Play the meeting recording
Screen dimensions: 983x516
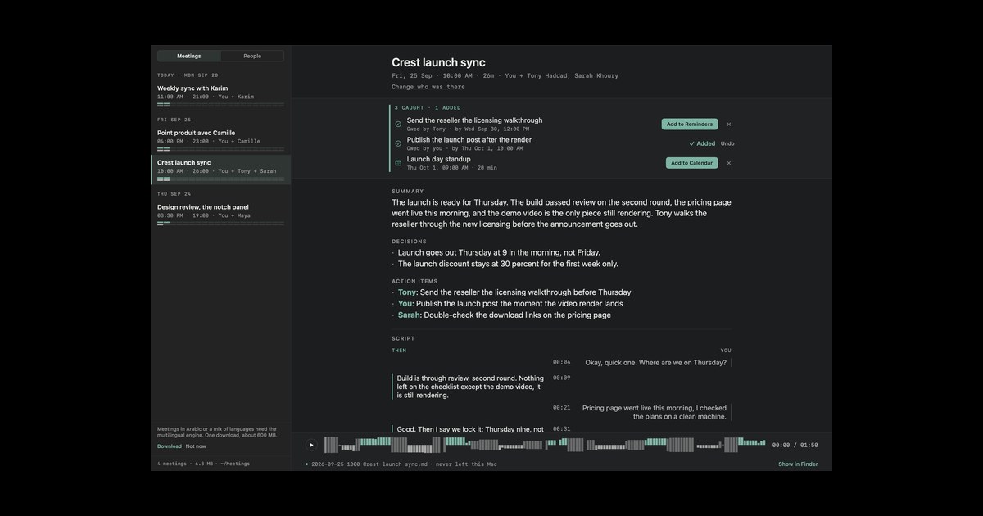point(311,445)
